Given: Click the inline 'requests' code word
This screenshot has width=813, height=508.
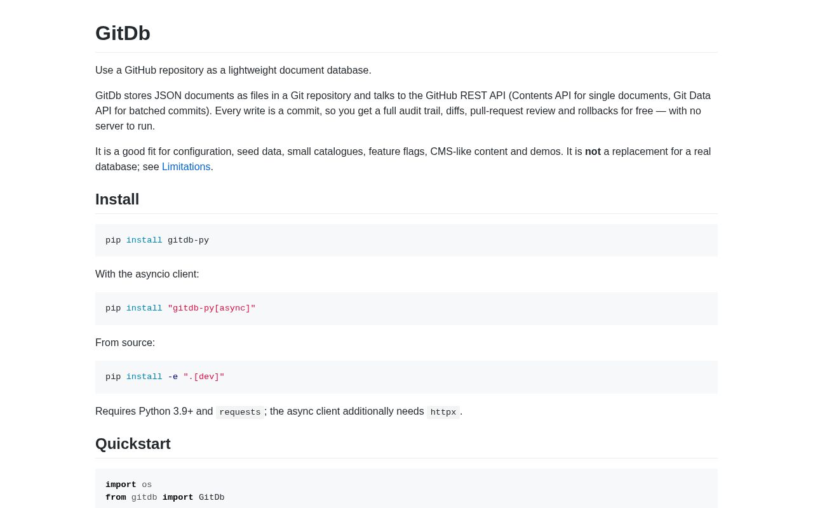Looking at the screenshot, I should 240,412.
